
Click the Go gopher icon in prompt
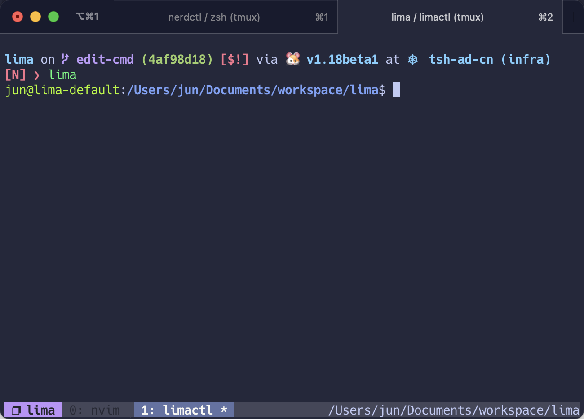click(x=293, y=59)
